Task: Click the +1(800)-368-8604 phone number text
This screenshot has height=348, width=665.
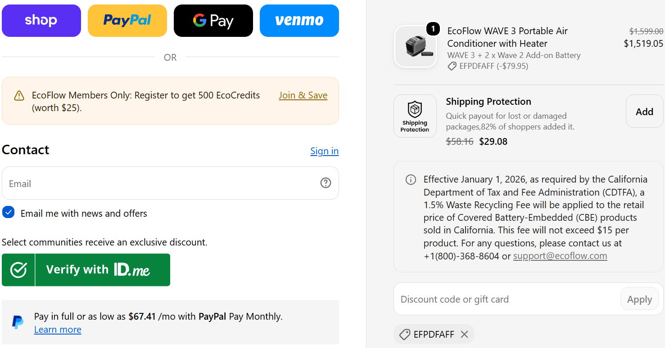Action: click(461, 256)
